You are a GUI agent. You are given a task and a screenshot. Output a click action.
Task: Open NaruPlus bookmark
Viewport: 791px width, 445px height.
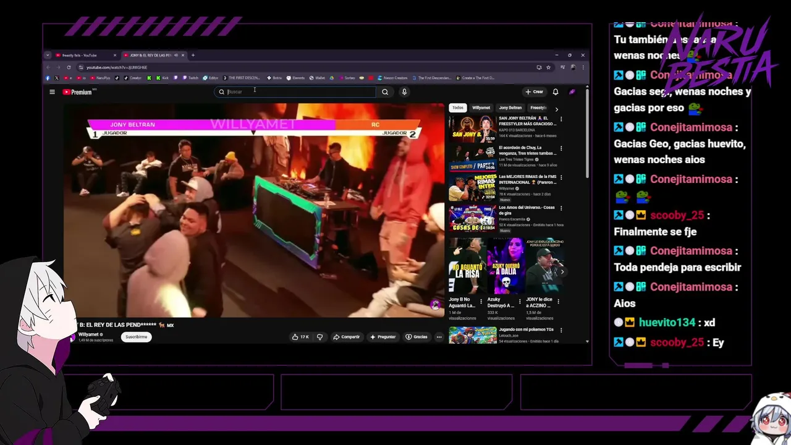coord(100,78)
